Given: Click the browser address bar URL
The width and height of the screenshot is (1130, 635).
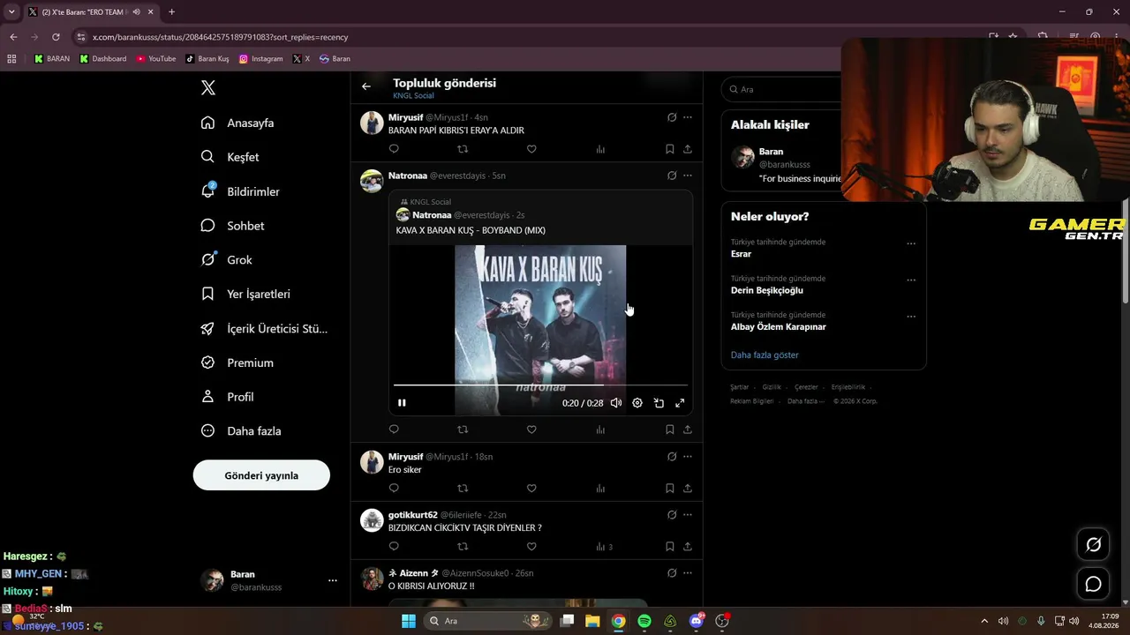Looking at the screenshot, I should click(221, 37).
